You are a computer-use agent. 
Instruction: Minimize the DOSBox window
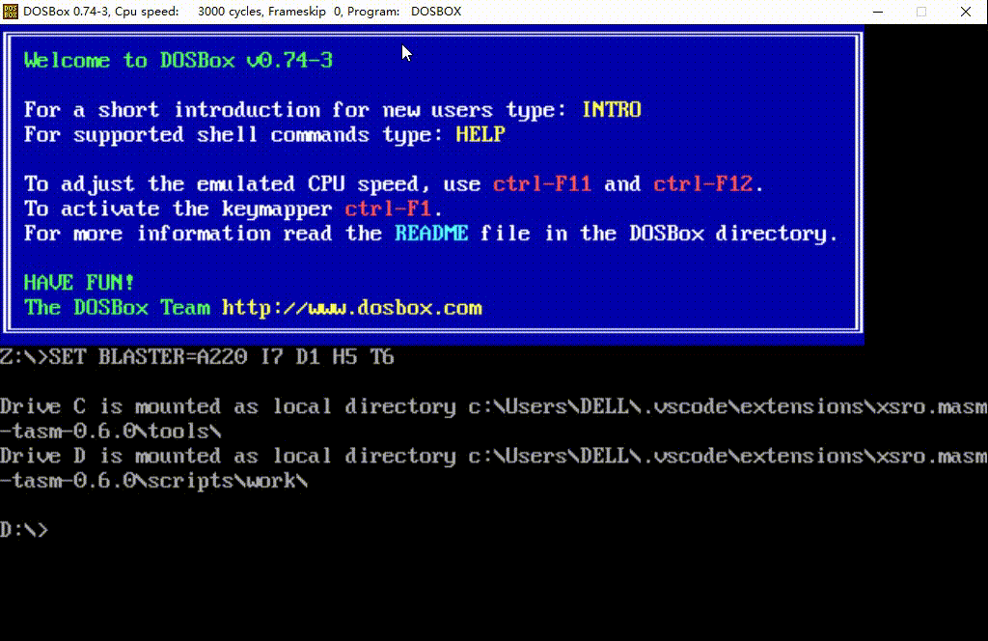click(878, 12)
